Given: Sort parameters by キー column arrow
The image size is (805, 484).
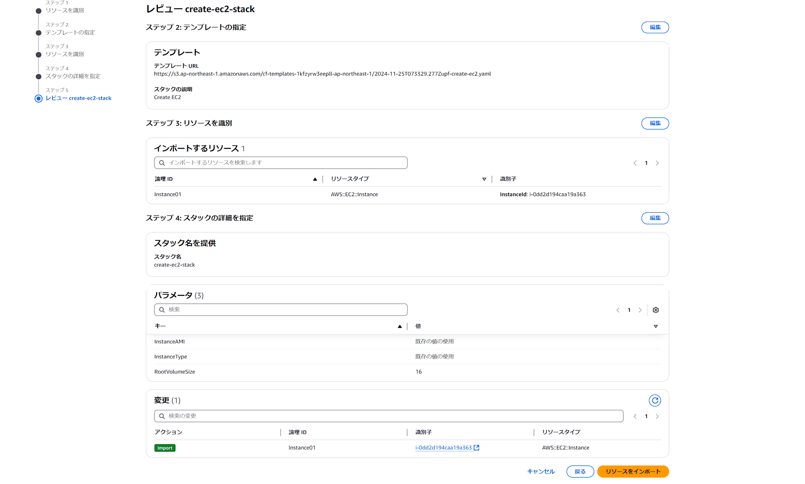Looking at the screenshot, I should [x=400, y=326].
